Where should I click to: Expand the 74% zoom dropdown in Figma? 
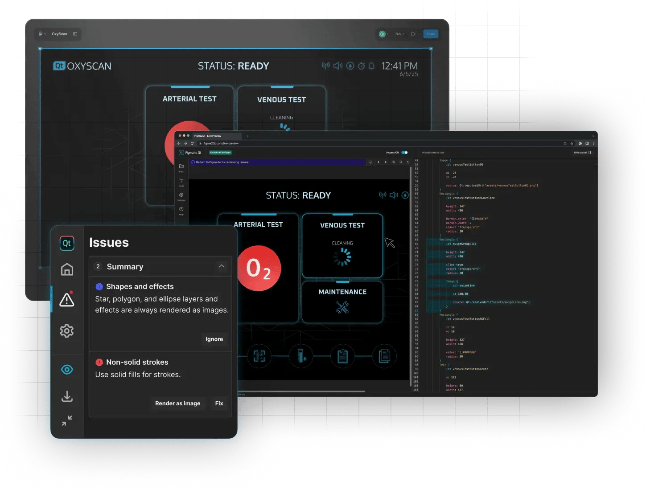tap(399, 34)
